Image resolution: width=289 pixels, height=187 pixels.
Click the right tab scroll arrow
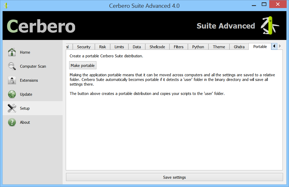280,46
